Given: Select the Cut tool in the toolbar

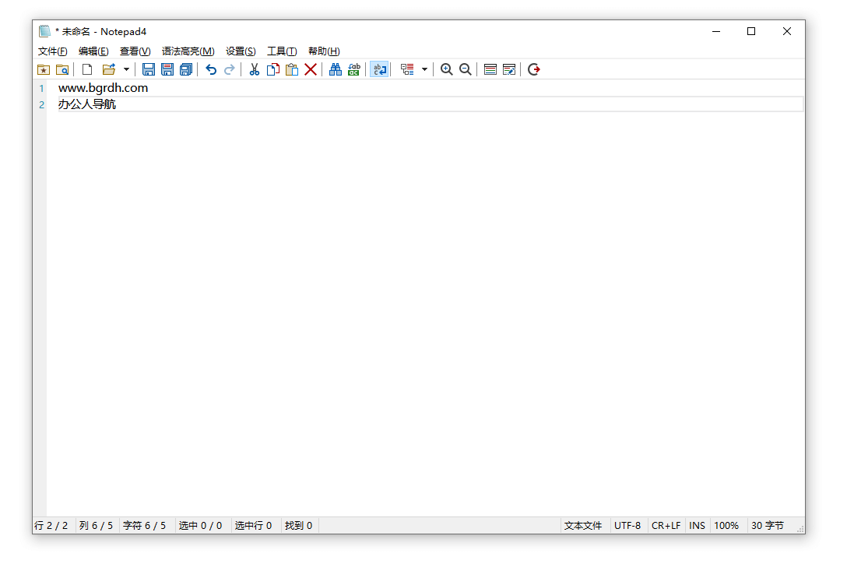Looking at the screenshot, I should tap(255, 69).
